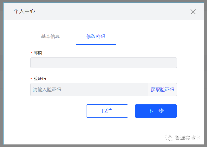Click the 鉴源实验室 watermark text
The height and width of the screenshot is (147, 207).
(187, 138)
